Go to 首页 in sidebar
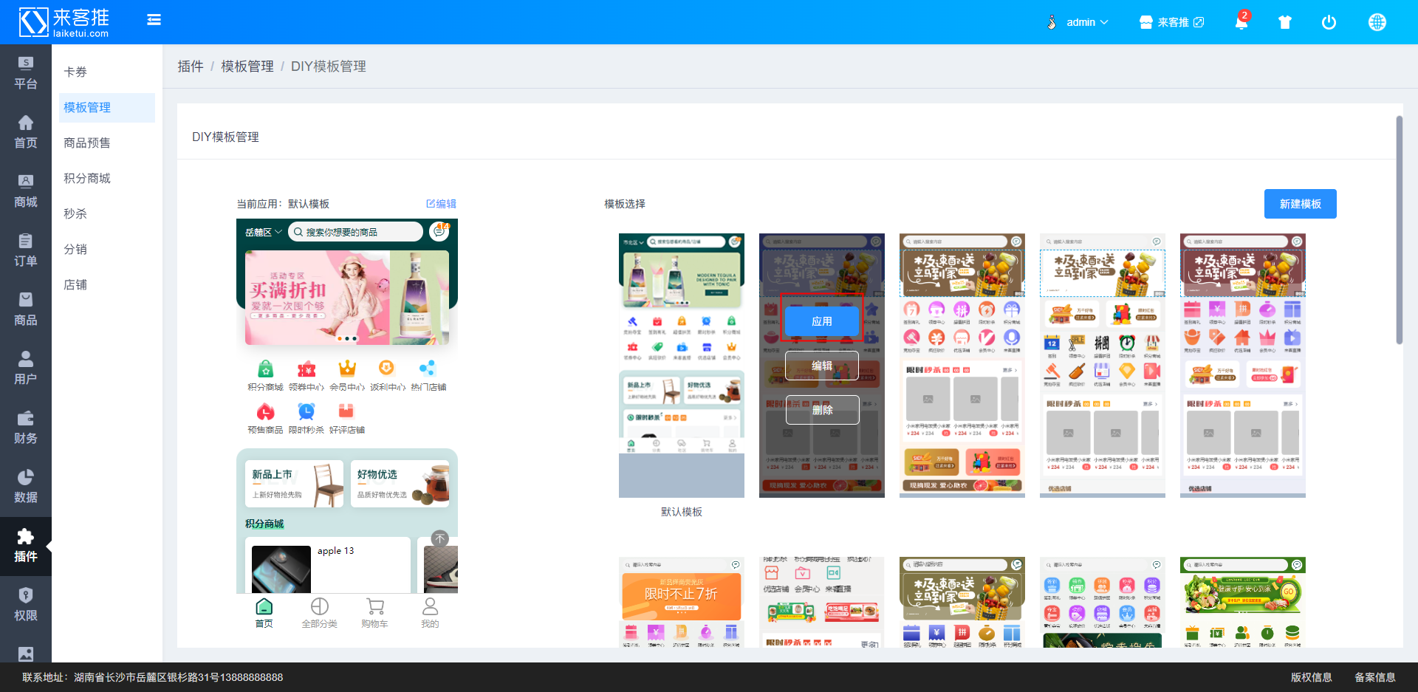The image size is (1418, 692). tap(26, 132)
